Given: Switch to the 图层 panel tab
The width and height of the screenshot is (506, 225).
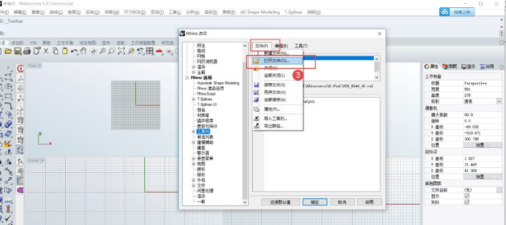Looking at the screenshot, I should coord(450,67).
